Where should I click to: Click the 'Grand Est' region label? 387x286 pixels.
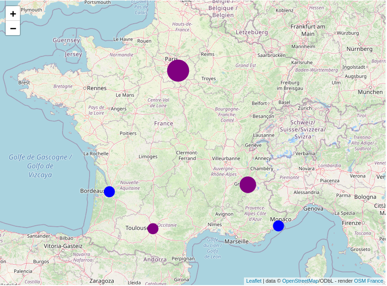click(x=245, y=65)
